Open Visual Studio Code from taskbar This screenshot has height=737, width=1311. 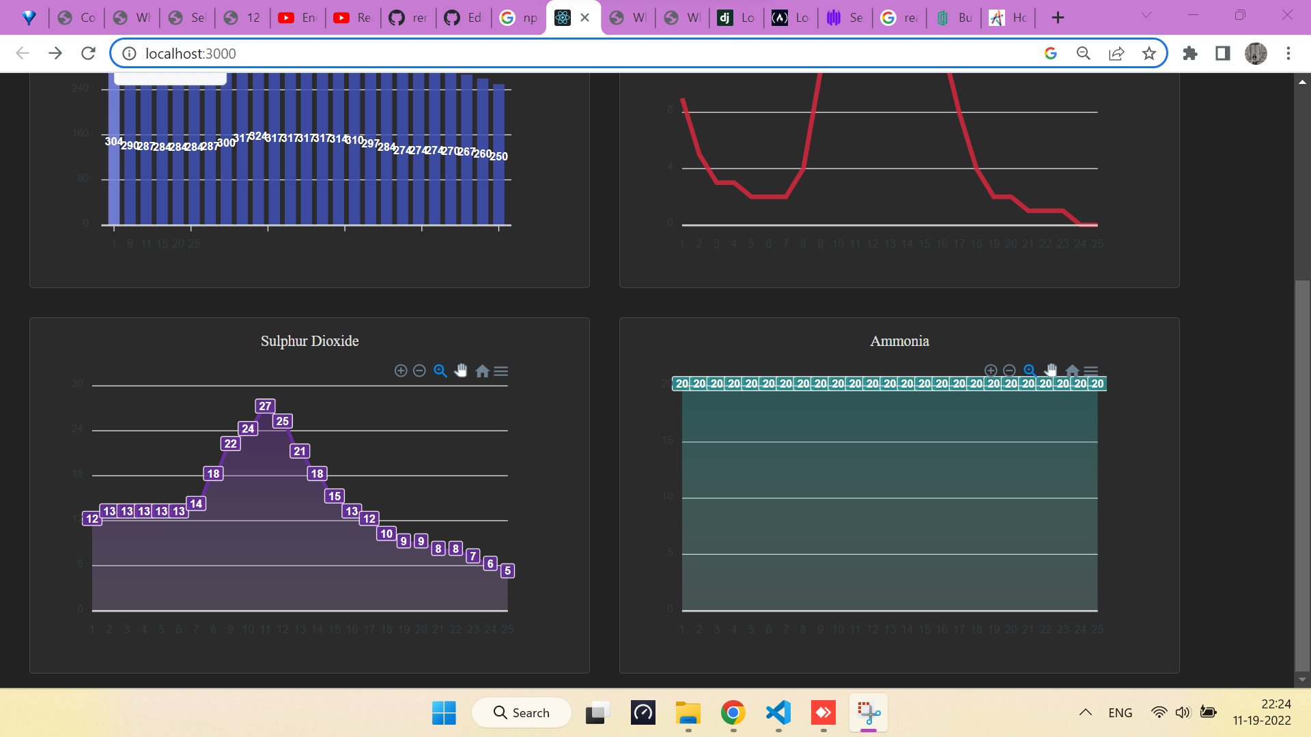[x=778, y=713]
